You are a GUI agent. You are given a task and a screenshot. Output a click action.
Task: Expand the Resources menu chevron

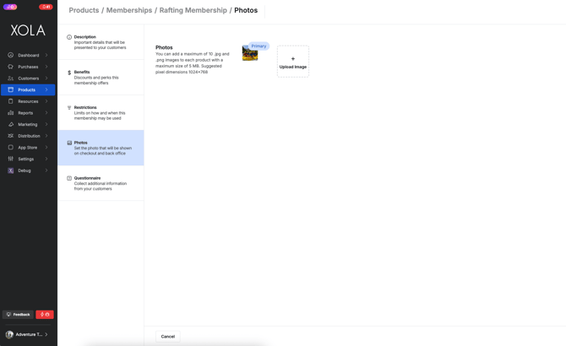click(x=46, y=101)
